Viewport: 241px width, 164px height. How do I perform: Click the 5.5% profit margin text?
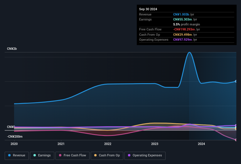coord(186,24)
